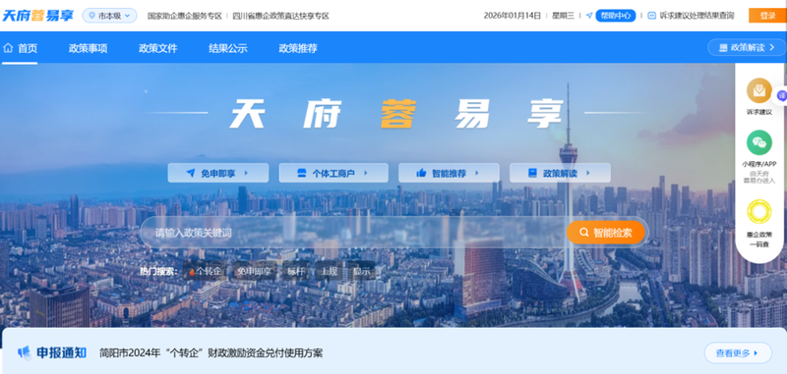Click the chevron on nav 政策解读 button
Image resolution: width=787 pixels, height=374 pixels.
click(x=771, y=47)
